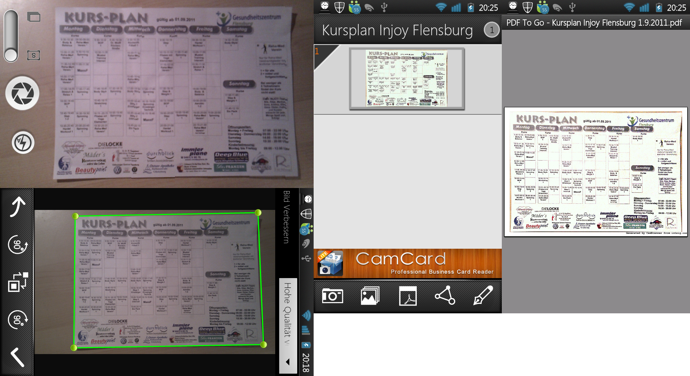Toggle the camera flash icon
Image resolution: width=690 pixels, height=376 pixels.
23,143
